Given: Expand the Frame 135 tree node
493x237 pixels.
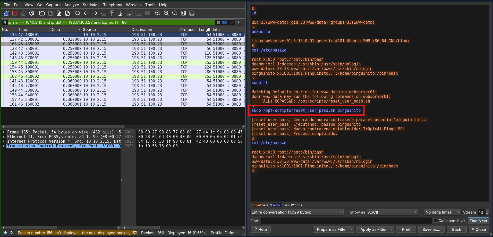Looking at the screenshot, I should tap(4, 132).
